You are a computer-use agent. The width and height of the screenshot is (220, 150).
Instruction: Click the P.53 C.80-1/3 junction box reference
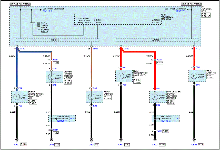point(206,15)
